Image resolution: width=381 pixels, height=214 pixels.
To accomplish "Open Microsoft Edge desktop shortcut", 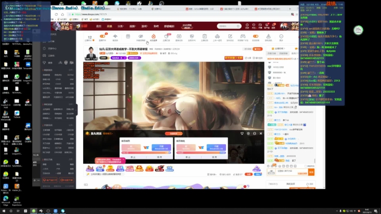I will [6, 200].
